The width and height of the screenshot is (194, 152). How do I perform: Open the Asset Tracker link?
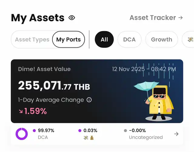(x=152, y=18)
